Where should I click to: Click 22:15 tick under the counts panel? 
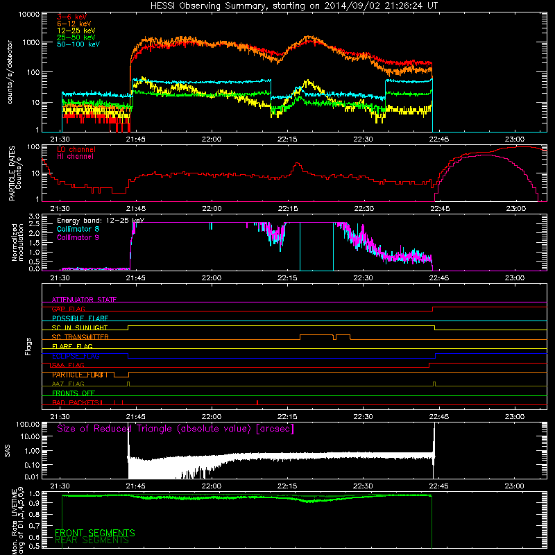click(x=287, y=139)
